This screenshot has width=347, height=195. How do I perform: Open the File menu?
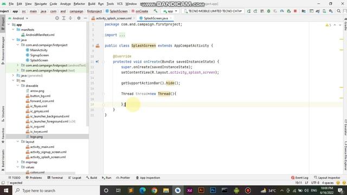coord(11,4)
